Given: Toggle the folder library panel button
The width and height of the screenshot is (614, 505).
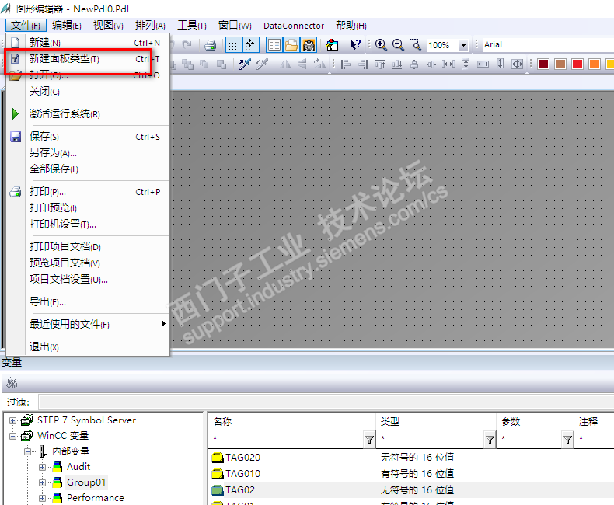Looking at the screenshot, I should point(291,44).
